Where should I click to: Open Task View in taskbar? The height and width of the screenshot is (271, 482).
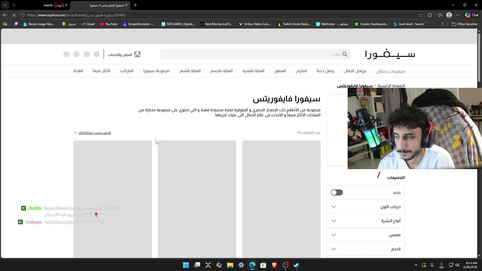pyautogui.click(x=197, y=265)
